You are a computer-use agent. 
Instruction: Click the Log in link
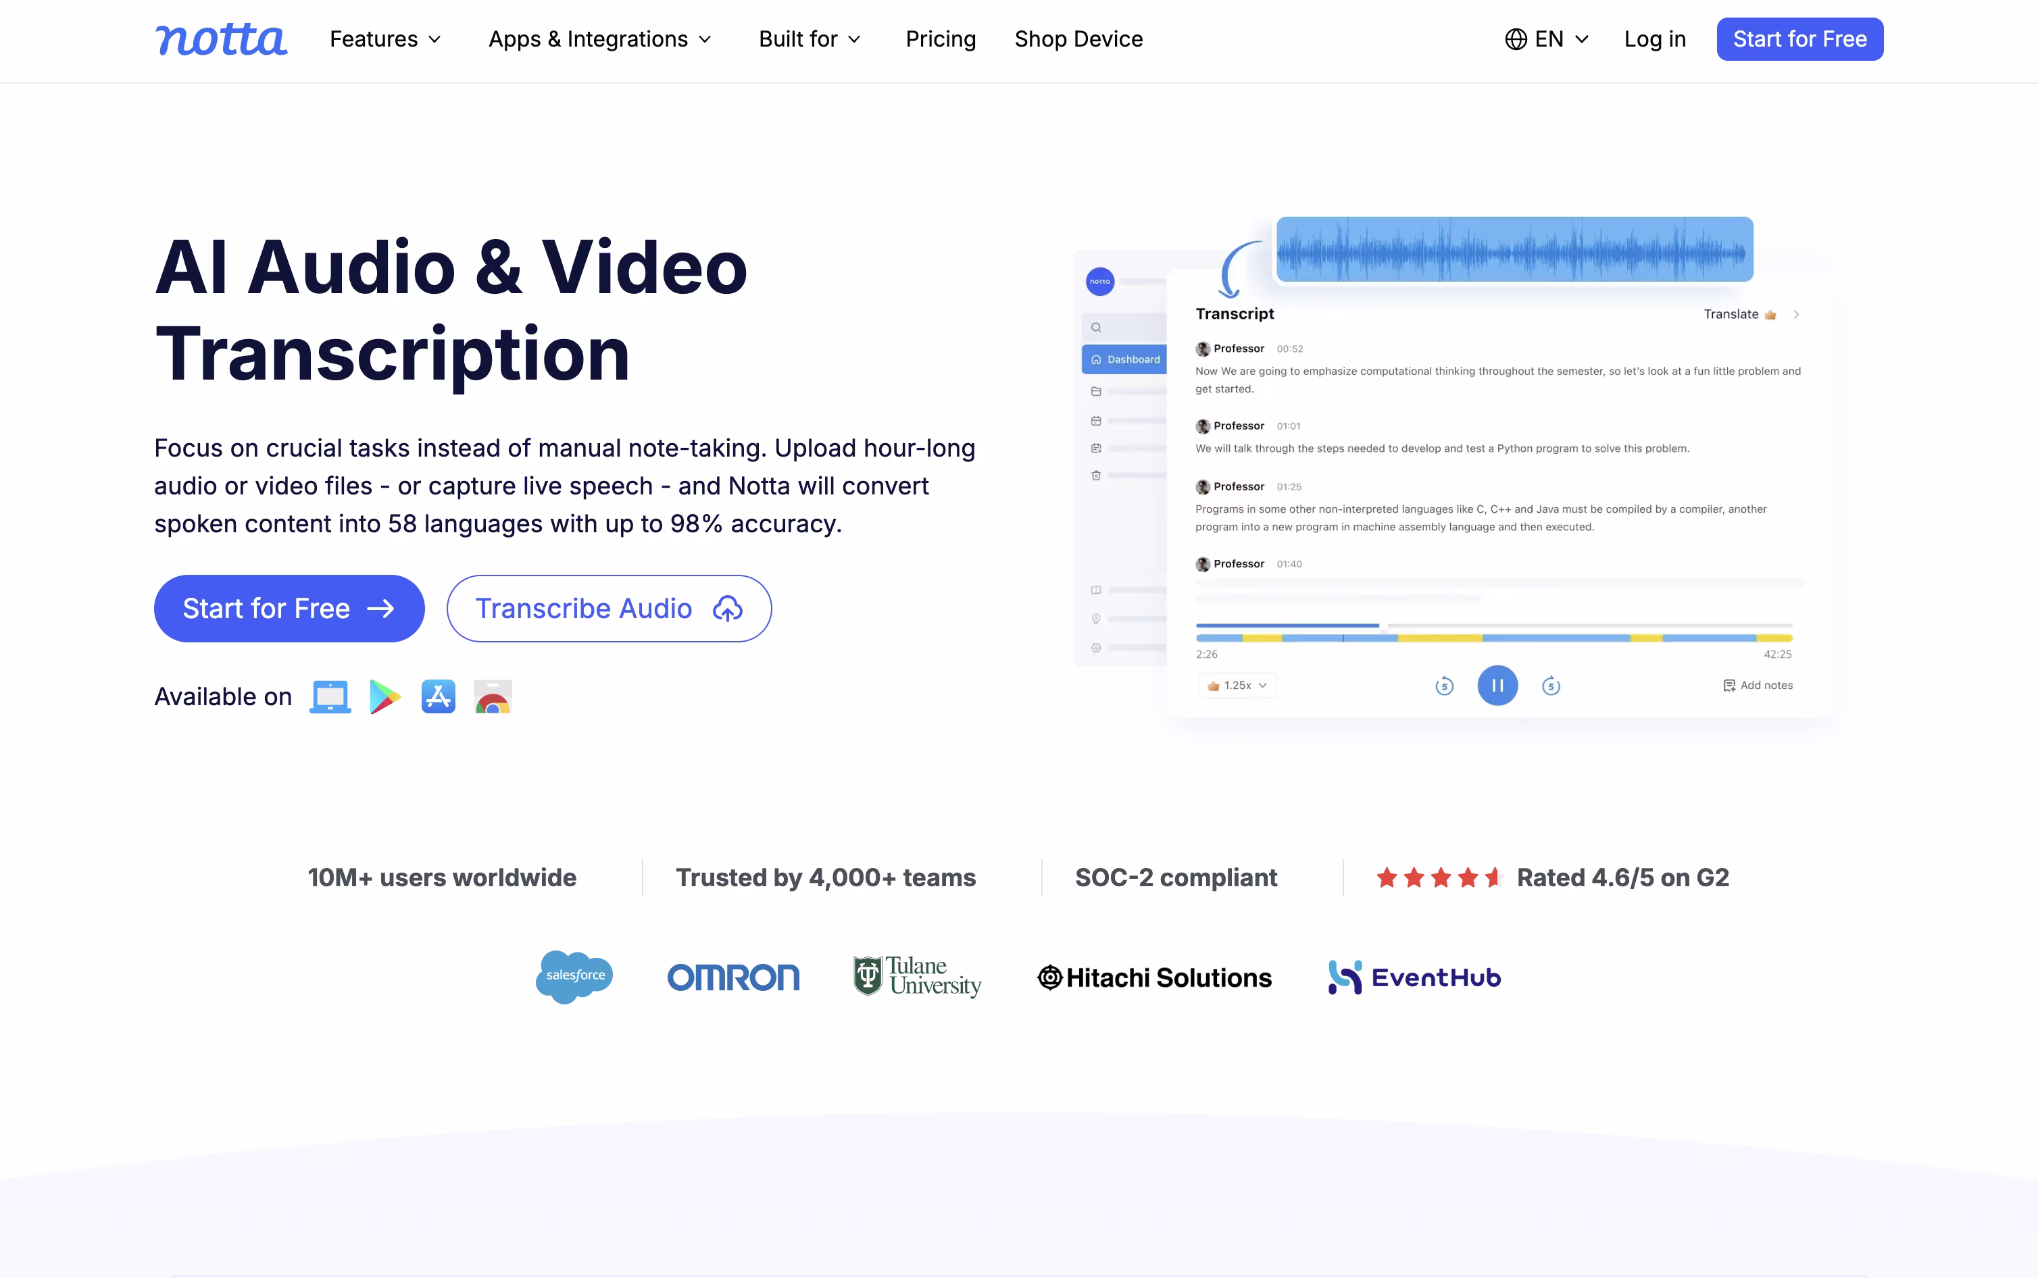pos(1654,39)
